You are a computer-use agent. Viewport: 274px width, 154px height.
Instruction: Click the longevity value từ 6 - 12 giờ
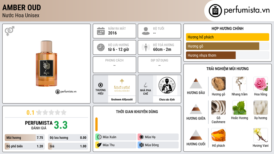(x=119, y=49)
